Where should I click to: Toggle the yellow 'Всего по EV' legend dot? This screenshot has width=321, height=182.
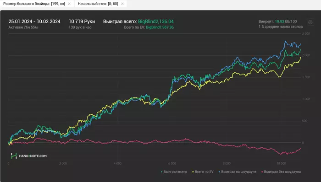tap(193, 172)
